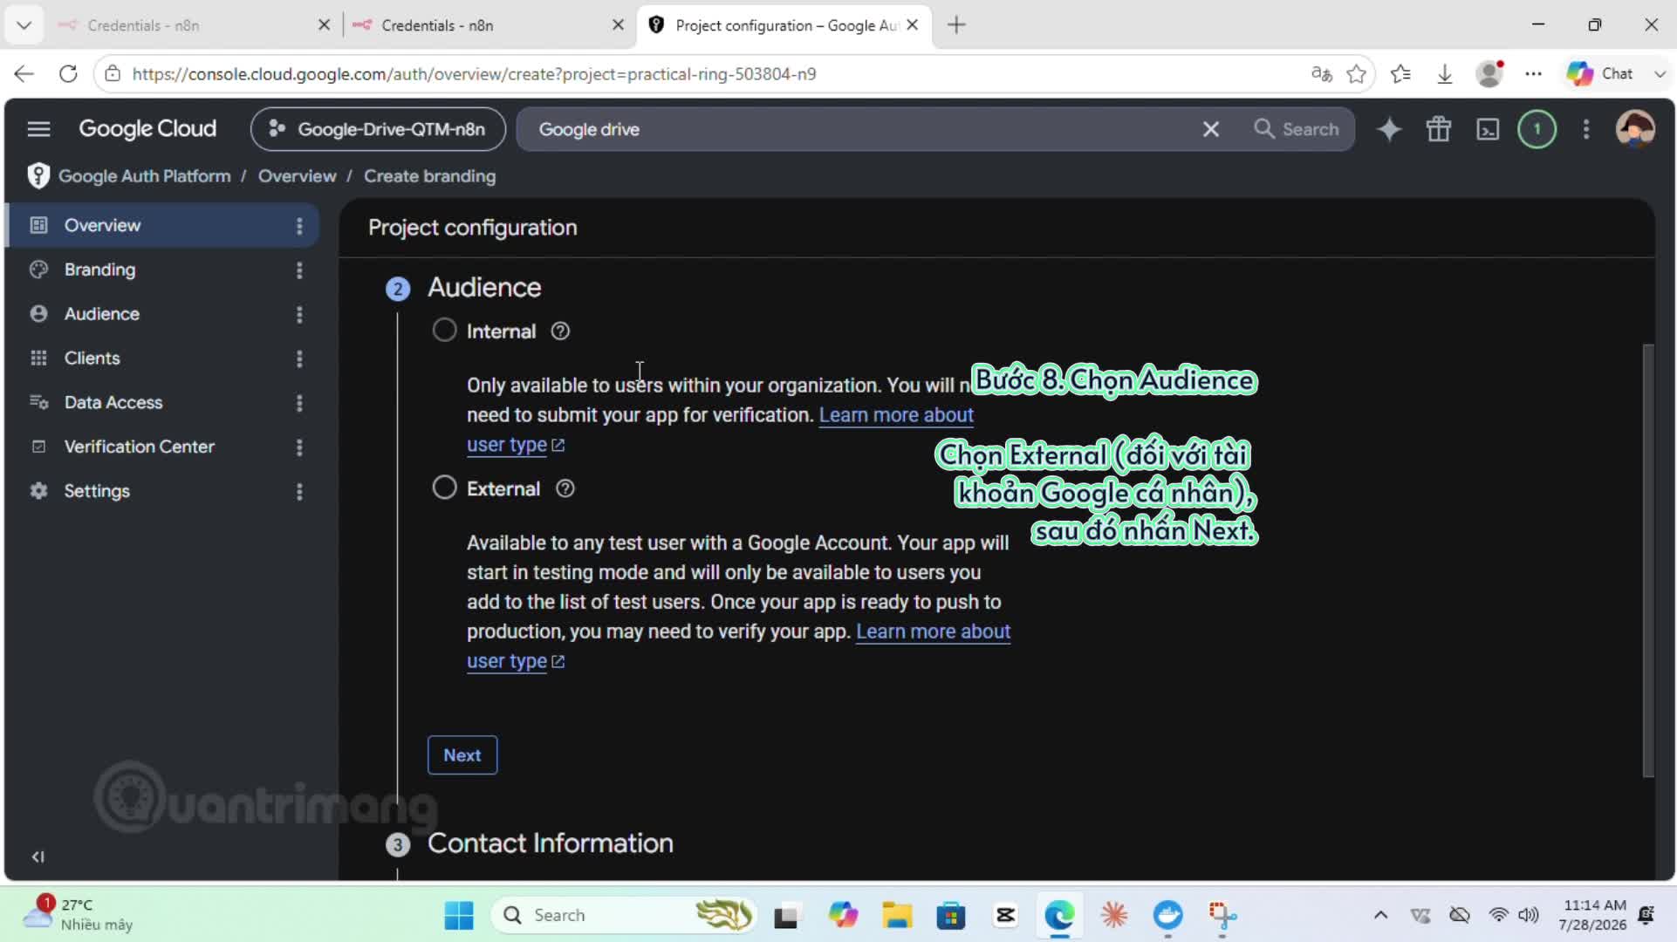Viewport: 1677px width, 942px height.
Task: Go to Google Auth Platform breadcrumb
Action: 144,176
